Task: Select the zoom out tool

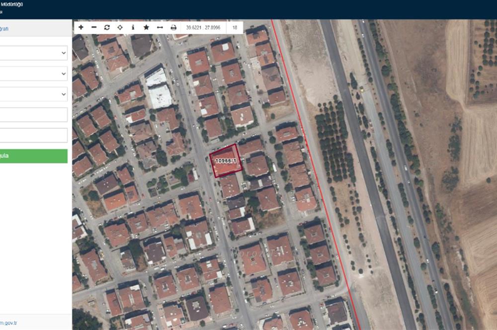Action: (94, 28)
